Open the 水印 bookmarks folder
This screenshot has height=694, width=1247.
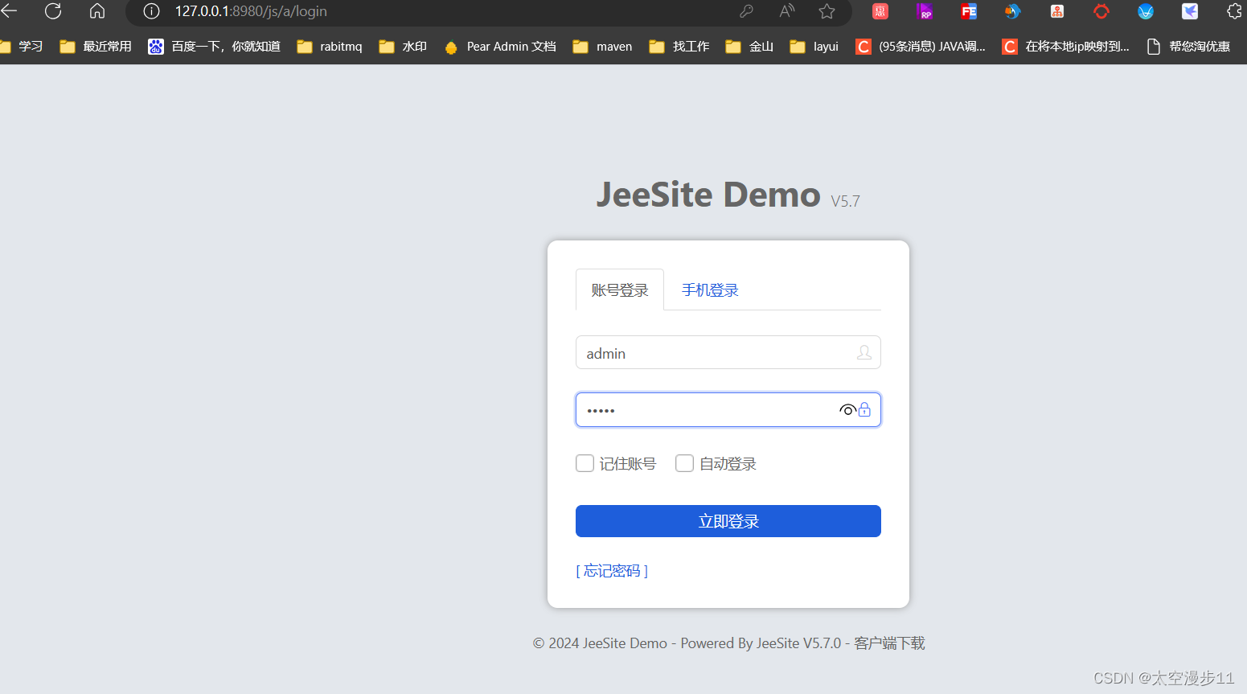pos(403,47)
